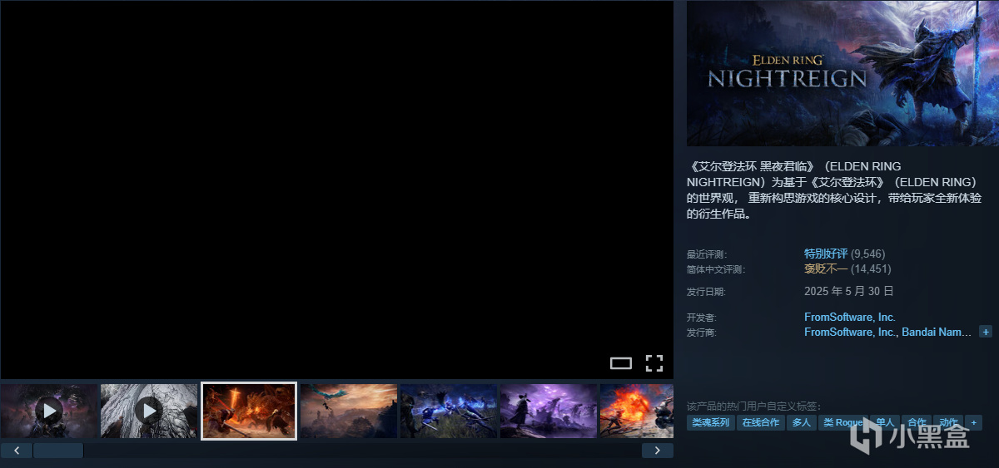Open the purple sky character screenshot thumbnail

[549, 411]
